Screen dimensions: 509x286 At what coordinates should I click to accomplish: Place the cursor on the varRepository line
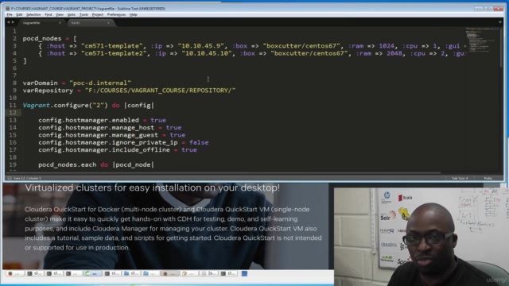[129, 91]
